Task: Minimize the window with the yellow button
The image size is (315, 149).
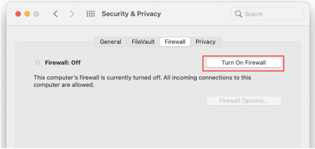Action: point(27,14)
